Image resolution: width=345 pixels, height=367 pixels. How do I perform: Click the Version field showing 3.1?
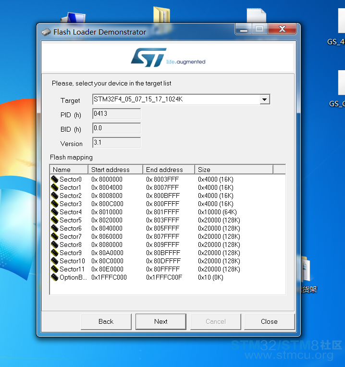[x=117, y=143]
